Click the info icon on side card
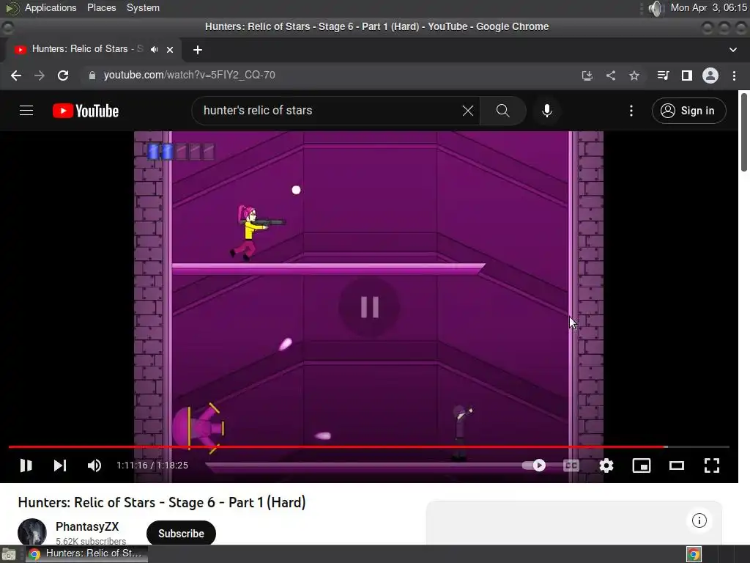Viewport: 750px width, 563px height. pos(699,520)
